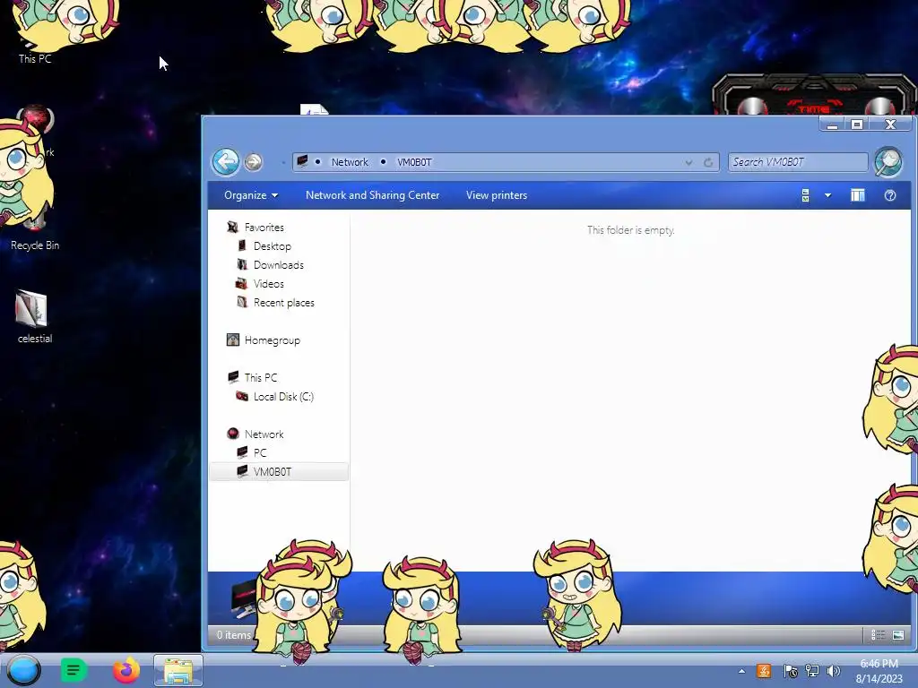Image resolution: width=918 pixels, height=688 pixels.
Task: Expand the view options dropdown arrow
Action: pos(827,195)
